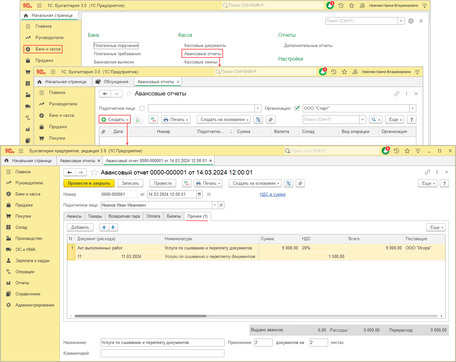
Task: Click the help question mark button in the document
Action: pyautogui.click(x=444, y=183)
